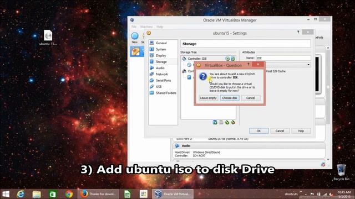Open File menu in VirtualBox Manager

tap(134, 27)
